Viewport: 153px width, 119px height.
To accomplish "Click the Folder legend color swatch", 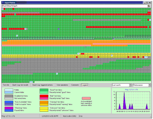I will 9,90.
